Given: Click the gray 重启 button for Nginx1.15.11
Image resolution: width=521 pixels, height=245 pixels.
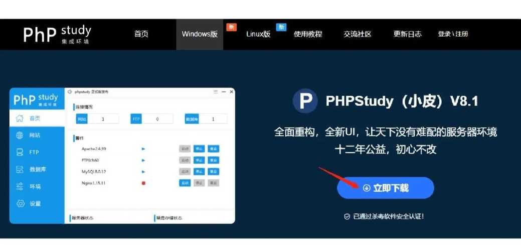Looking at the screenshot, I should pyautogui.click(x=214, y=182).
